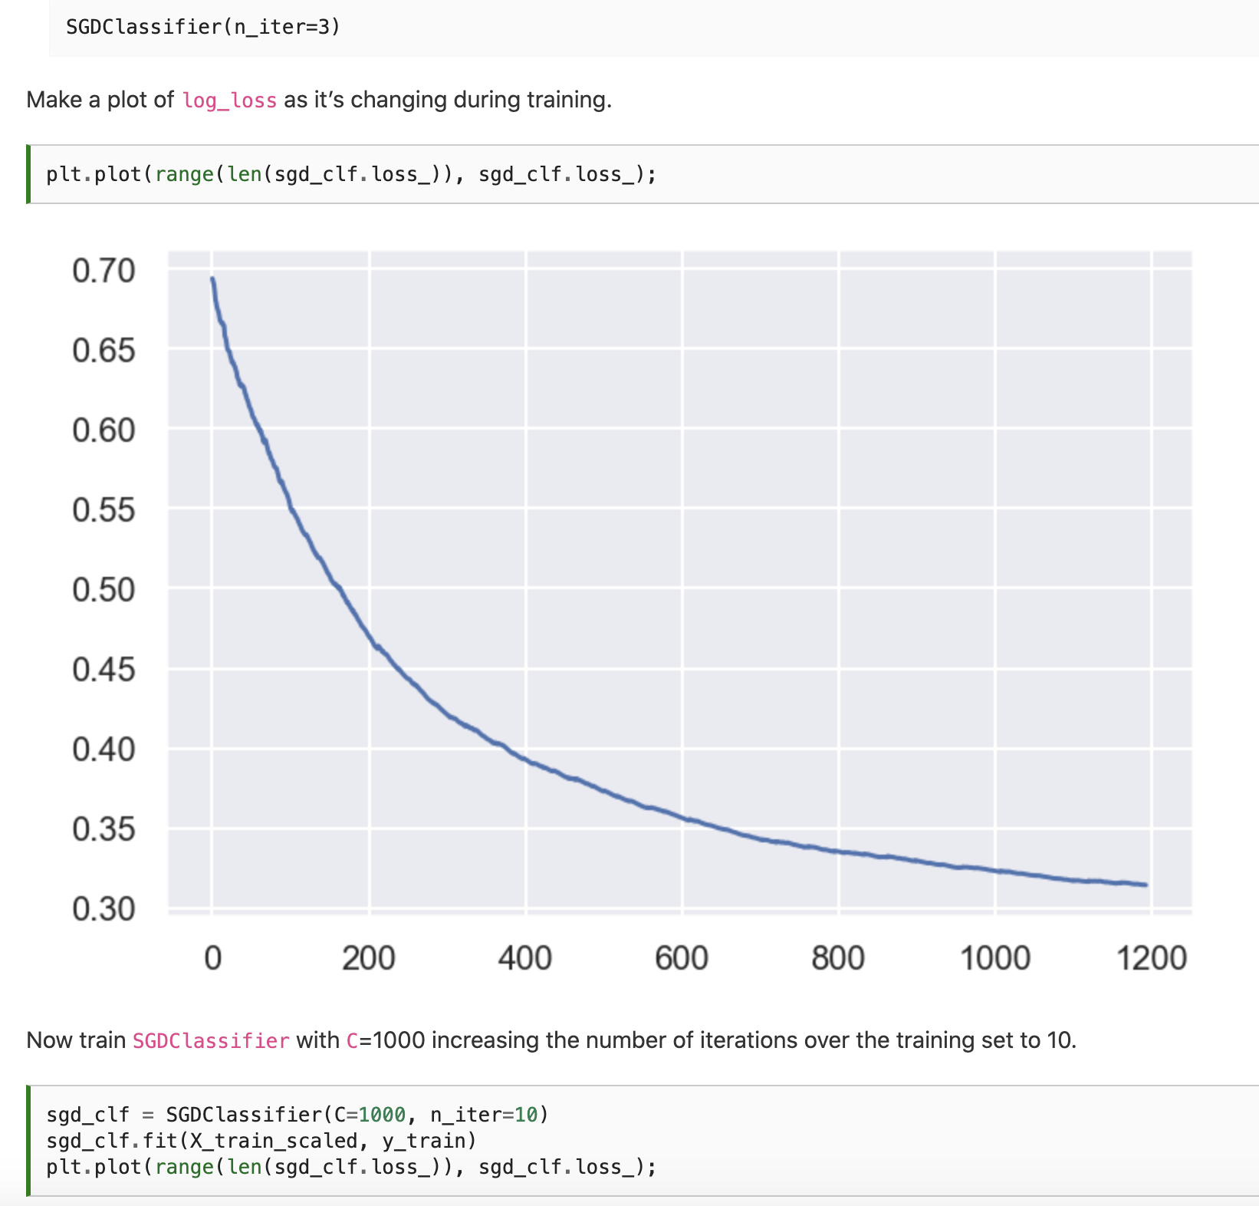Click the 'Make a plot of' markdown text
Screen dimensions: 1259x1206
click(100, 100)
